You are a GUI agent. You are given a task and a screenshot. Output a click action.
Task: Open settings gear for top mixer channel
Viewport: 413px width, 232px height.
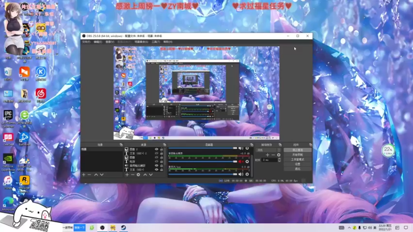click(x=247, y=148)
